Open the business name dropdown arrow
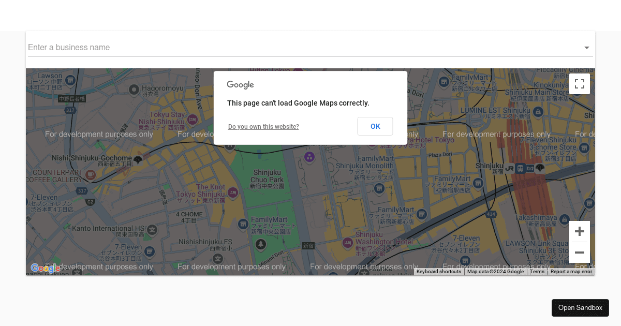 coord(587,48)
